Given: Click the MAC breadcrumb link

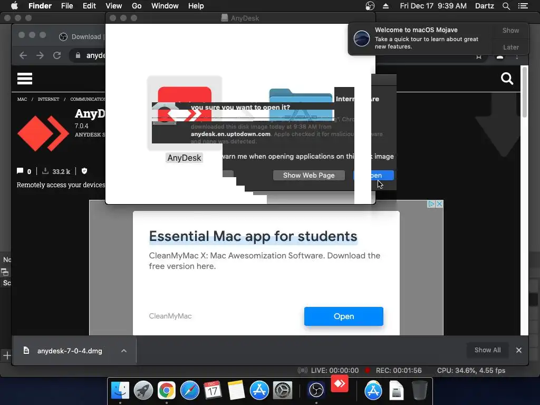Looking at the screenshot, I should [x=22, y=99].
